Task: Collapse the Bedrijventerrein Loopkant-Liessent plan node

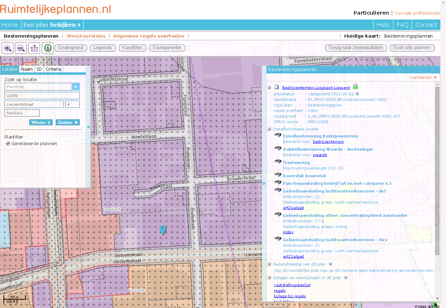Action: (269, 88)
